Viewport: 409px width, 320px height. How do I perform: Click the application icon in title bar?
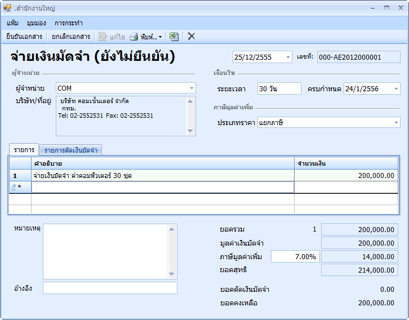[x=7, y=8]
